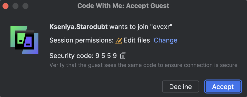Click the first digit of the security code
Image resolution: width=247 pixels, height=97 pixels.
click(97, 56)
